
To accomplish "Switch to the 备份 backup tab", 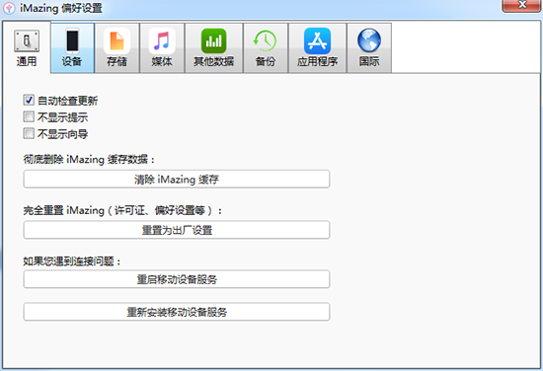I will pyautogui.click(x=266, y=47).
